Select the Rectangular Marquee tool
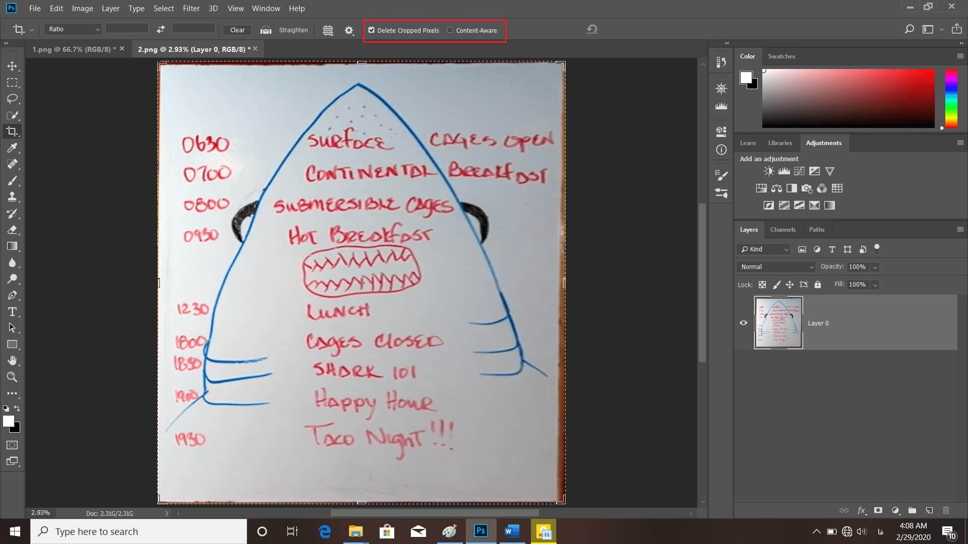 click(x=12, y=83)
